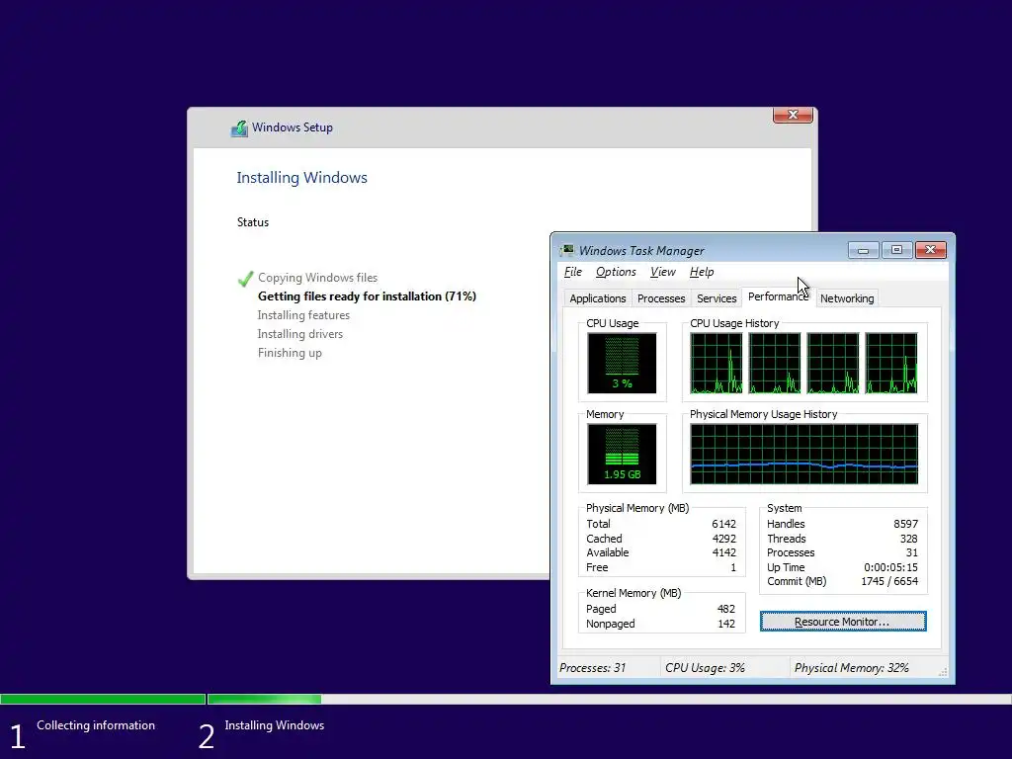Click the 'Installing Windows' heading in Setup
Screen dimensions: 1012x759
[301, 178]
